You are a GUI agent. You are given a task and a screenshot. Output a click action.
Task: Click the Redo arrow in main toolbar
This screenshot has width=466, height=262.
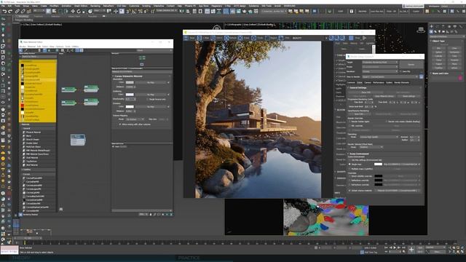(x=10, y=12)
